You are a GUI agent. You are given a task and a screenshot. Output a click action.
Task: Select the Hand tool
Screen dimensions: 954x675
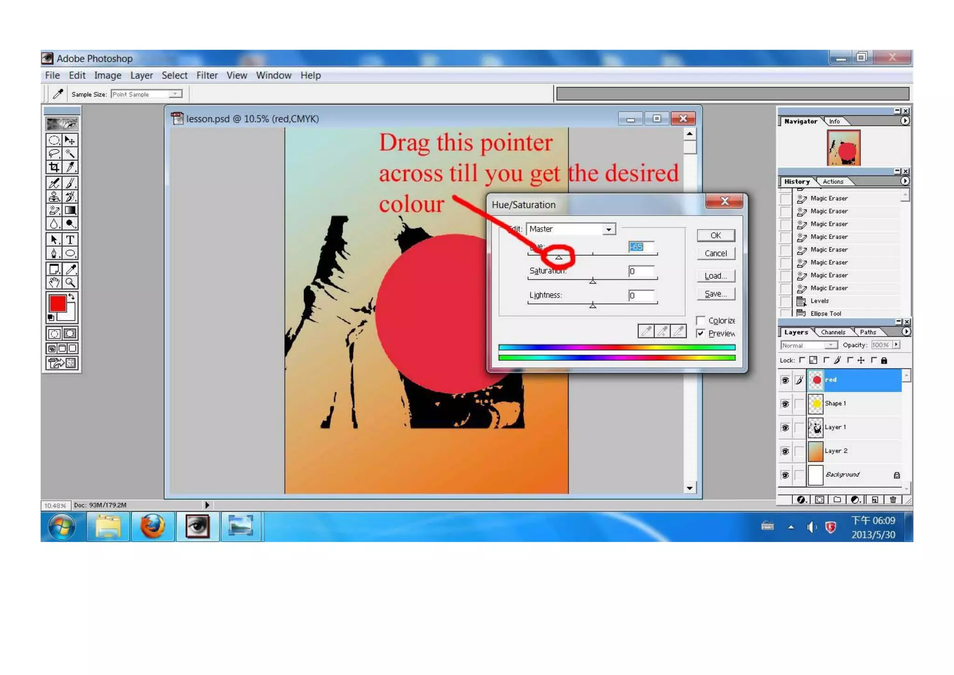coord(54,282)
